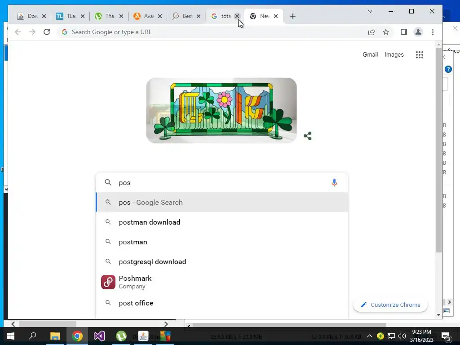This screenshot has width=460, height=345.
Task: Click left arrow of background window's horizontal scrollbar
Action: pyautogui.click(x=13, y=324)
